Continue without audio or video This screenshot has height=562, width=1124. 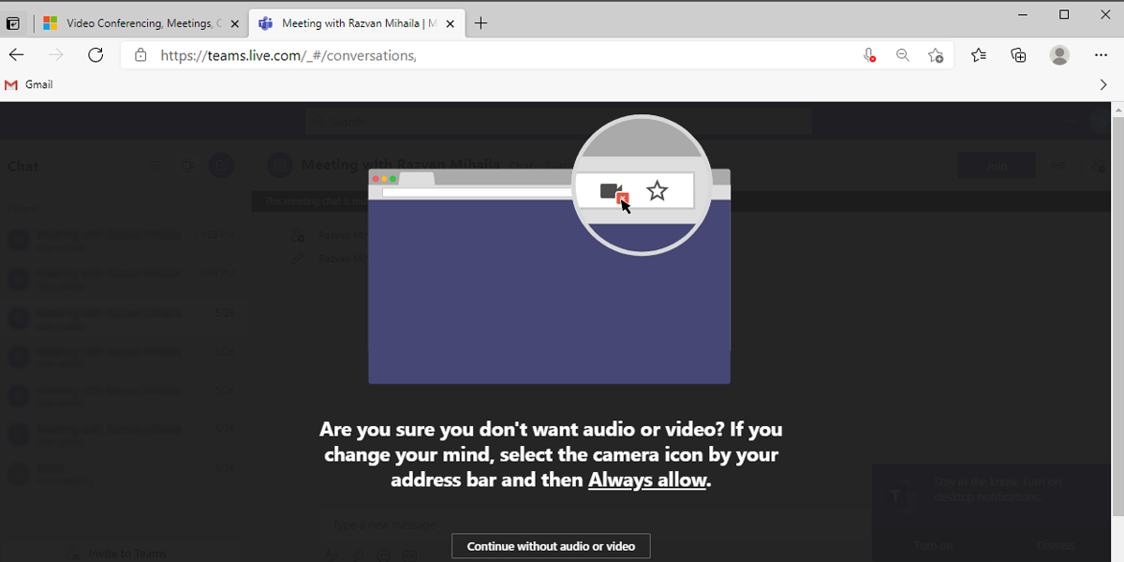coord(551,546)
